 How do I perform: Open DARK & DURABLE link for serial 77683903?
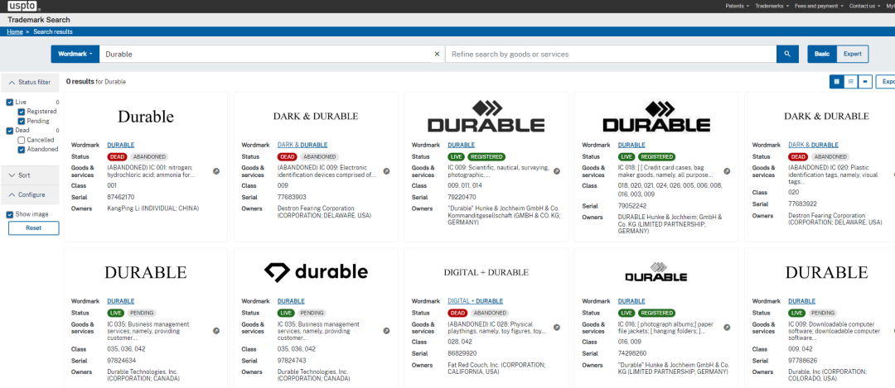click(302, 145)
